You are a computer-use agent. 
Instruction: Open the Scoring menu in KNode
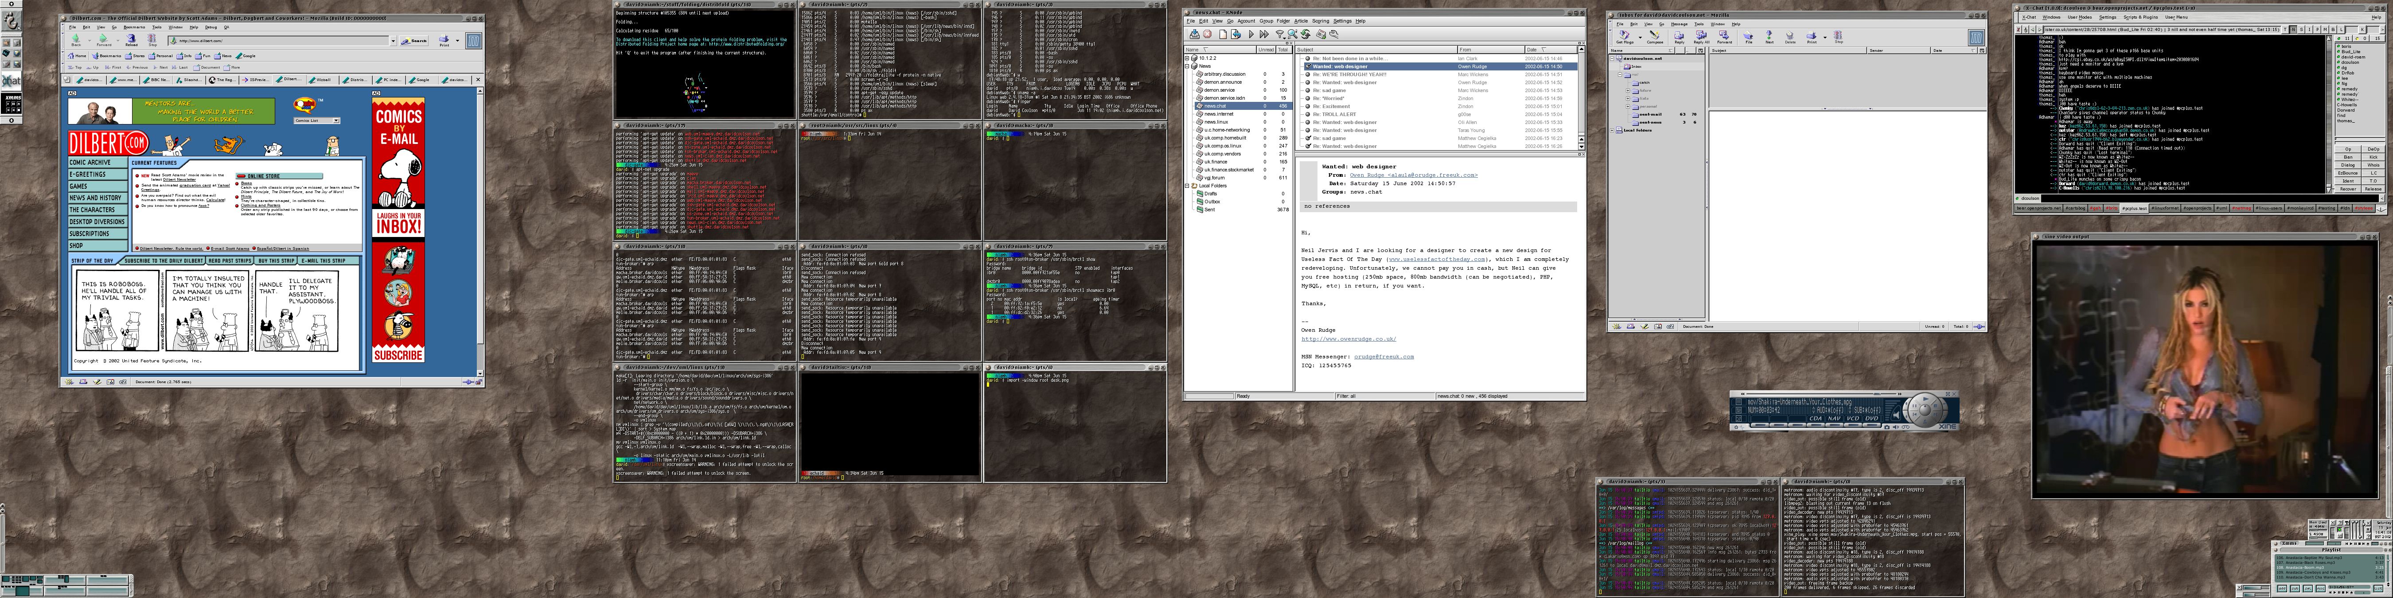coord(1320,21)
